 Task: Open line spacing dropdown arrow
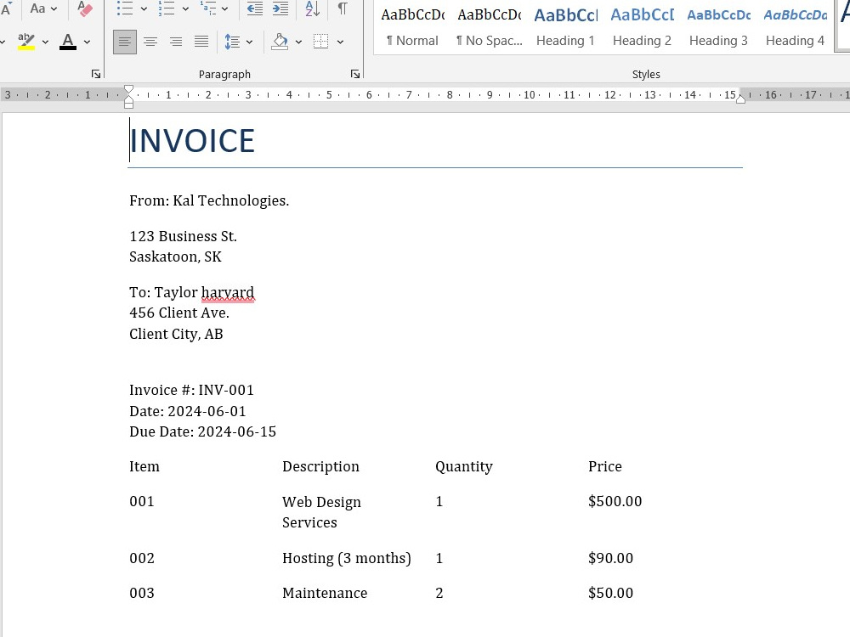pos(249,42)
